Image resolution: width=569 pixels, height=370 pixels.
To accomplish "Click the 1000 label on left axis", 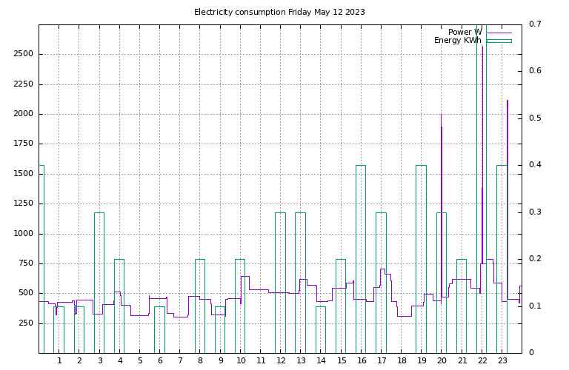I will click(x=23, y=233).
